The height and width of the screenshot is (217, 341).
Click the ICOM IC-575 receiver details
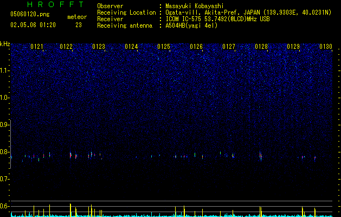pos(217,19)
